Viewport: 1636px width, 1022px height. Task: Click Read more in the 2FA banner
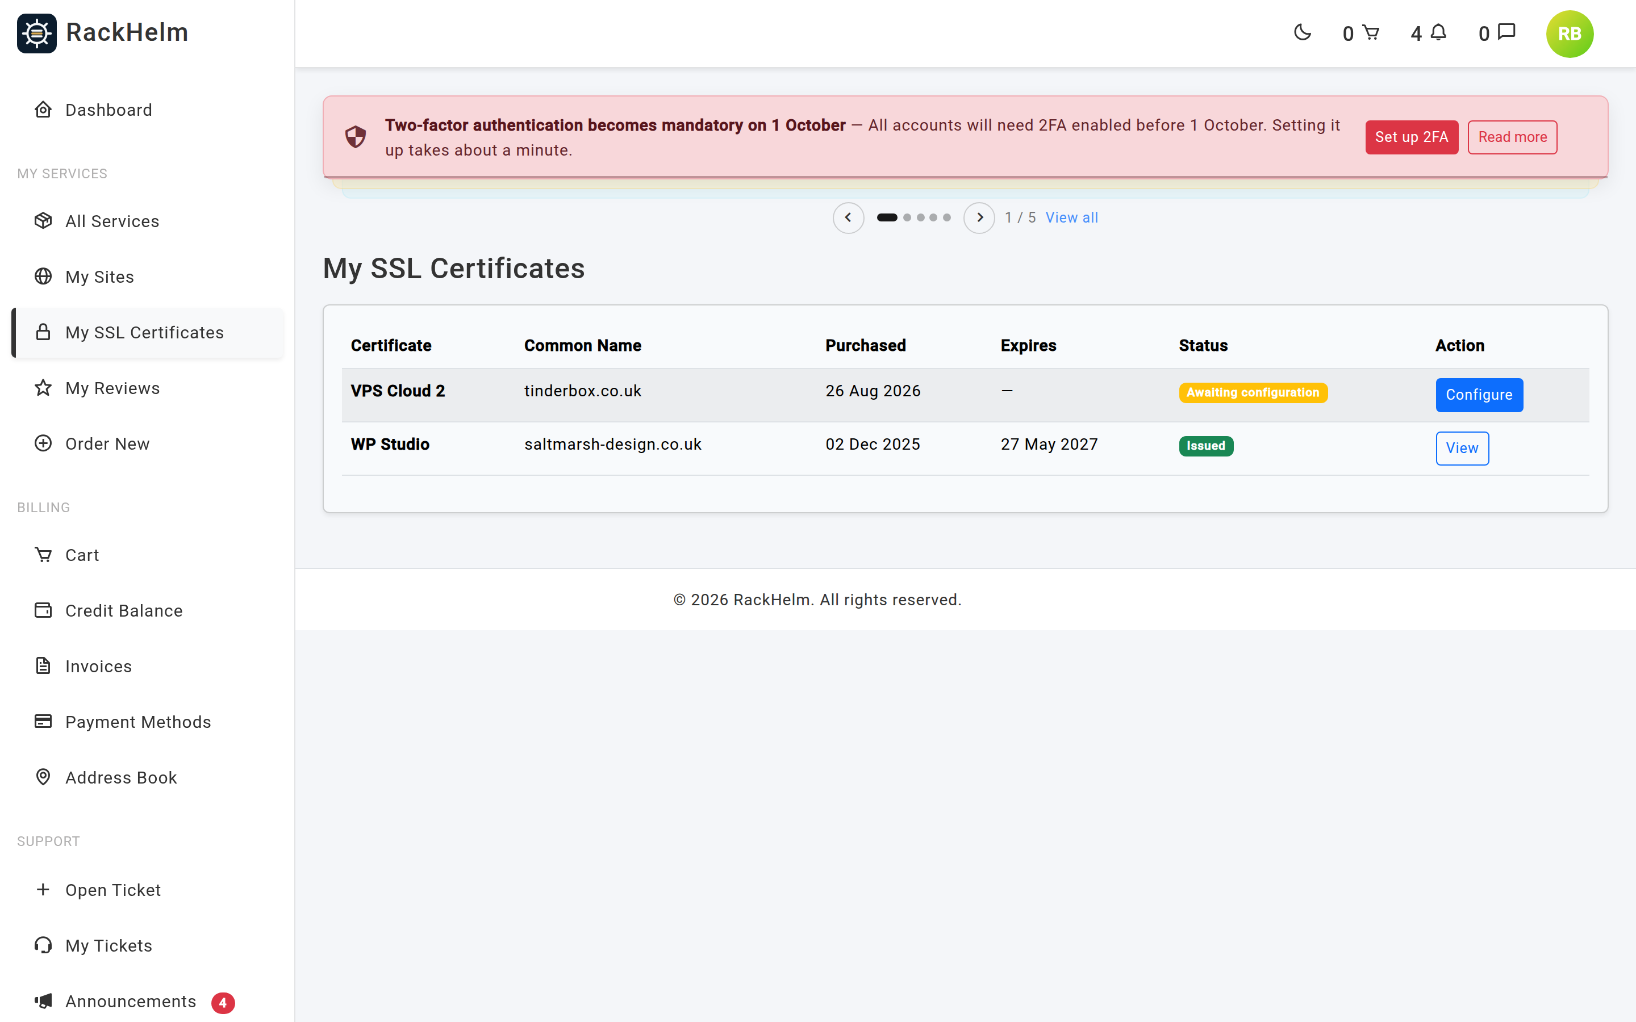(x=1512, y=137)
